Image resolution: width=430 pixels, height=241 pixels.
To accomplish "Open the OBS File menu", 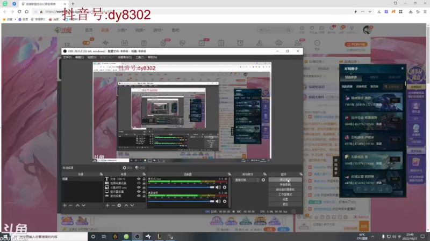I will pyautogui.click(x=67, y=57).
